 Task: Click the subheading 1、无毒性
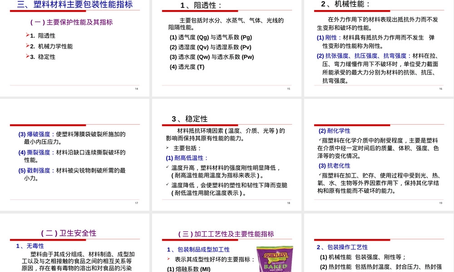(30, 246)
